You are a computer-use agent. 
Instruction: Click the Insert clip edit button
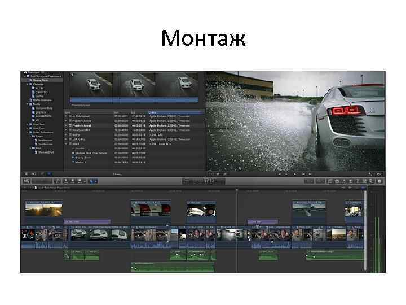(x=73, y=181)
